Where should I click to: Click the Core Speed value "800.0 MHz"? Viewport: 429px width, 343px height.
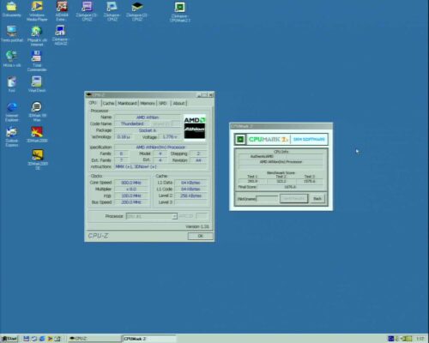point(131,183)
